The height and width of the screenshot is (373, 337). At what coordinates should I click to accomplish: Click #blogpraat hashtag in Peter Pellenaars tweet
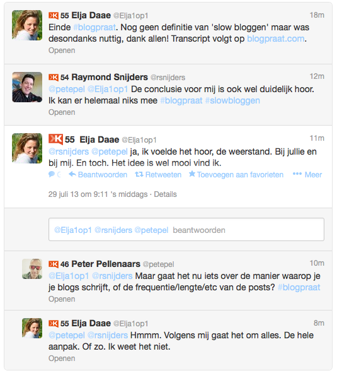coord(299,287)
